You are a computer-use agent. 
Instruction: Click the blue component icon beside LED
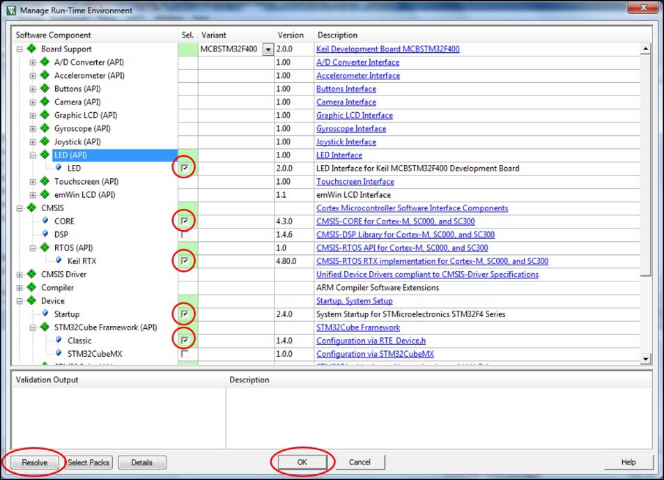point(59,168)
